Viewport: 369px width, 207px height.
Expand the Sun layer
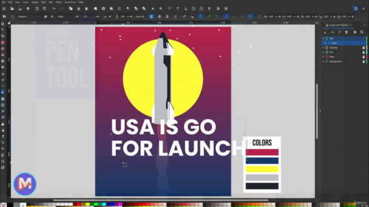tap(323, 52)
